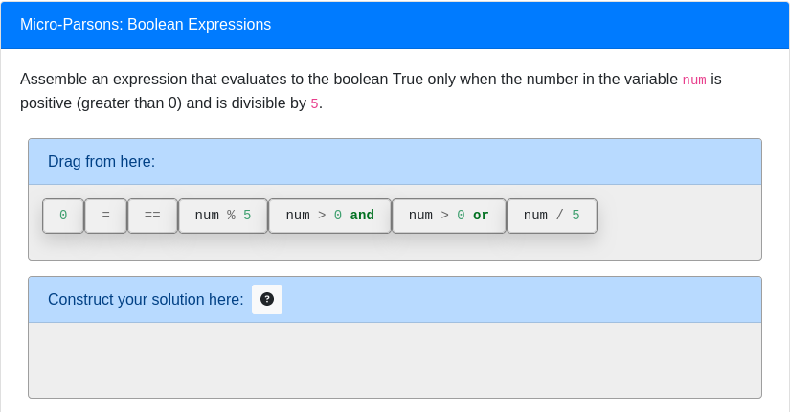Select the 'num > 0 and' block
Screen dimensions: 790x412
coord(329,216)
